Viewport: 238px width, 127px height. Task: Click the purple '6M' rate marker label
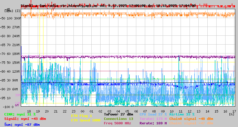[17, 105]
